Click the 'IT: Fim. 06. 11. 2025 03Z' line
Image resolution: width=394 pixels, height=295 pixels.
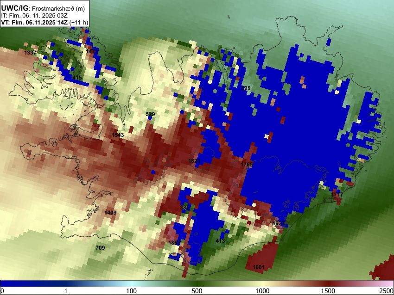pos(34,16)
